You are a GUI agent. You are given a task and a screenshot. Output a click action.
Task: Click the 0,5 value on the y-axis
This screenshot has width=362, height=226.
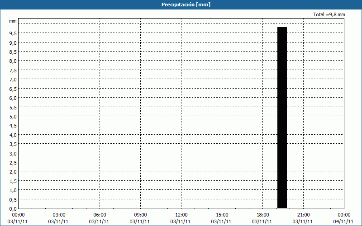coord(13,199)
